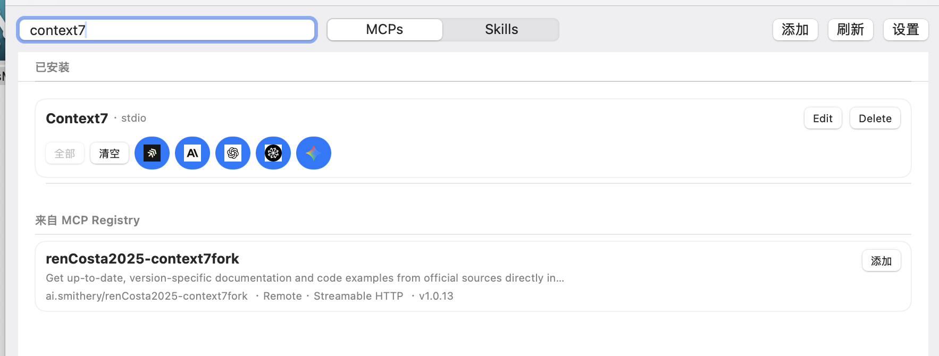Click the Context7 server title
The width and height of the screenshot is (939, 356).
point(77,118)
